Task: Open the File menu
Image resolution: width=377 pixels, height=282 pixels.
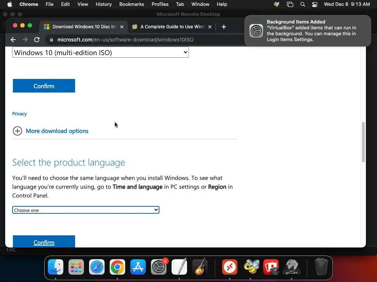Action: (50, 4)
